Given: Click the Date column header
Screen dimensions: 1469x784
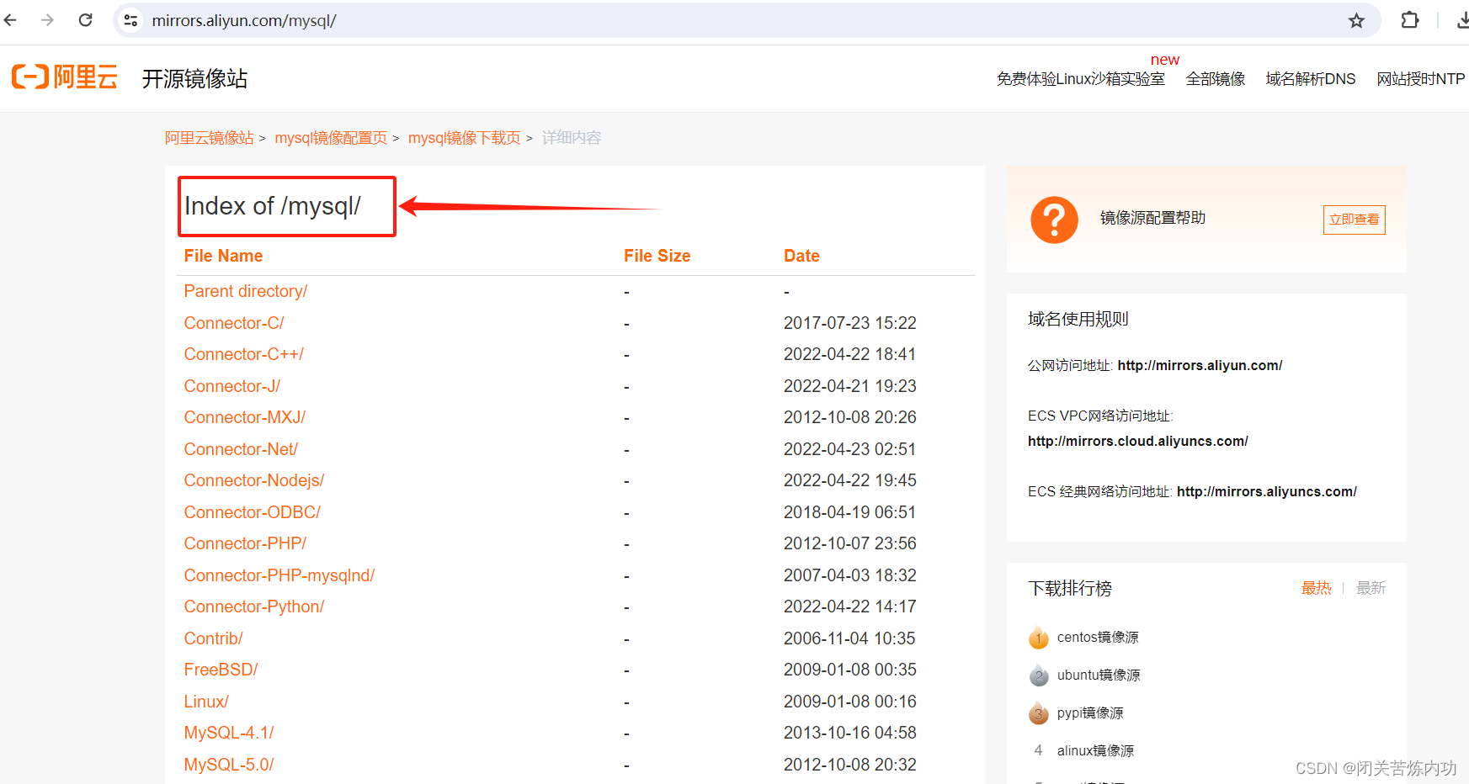Looking at the screenshot, I should (801, 256).
